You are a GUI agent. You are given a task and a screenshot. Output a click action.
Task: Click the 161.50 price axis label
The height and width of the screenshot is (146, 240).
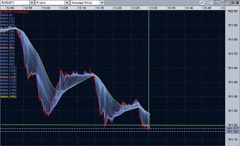coord(232,82)
